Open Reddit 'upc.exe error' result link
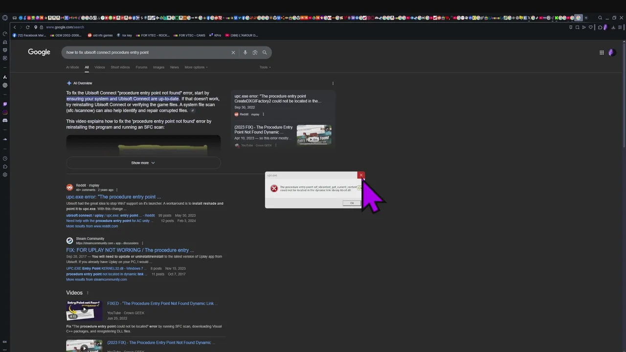This screenshot has width=626, height=352. pos(113,197)
